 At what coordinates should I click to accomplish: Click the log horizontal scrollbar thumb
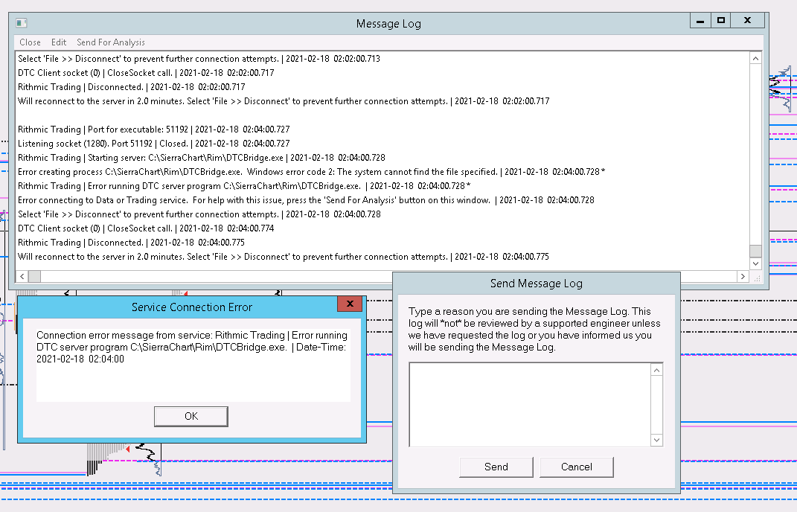click(34, 276)
